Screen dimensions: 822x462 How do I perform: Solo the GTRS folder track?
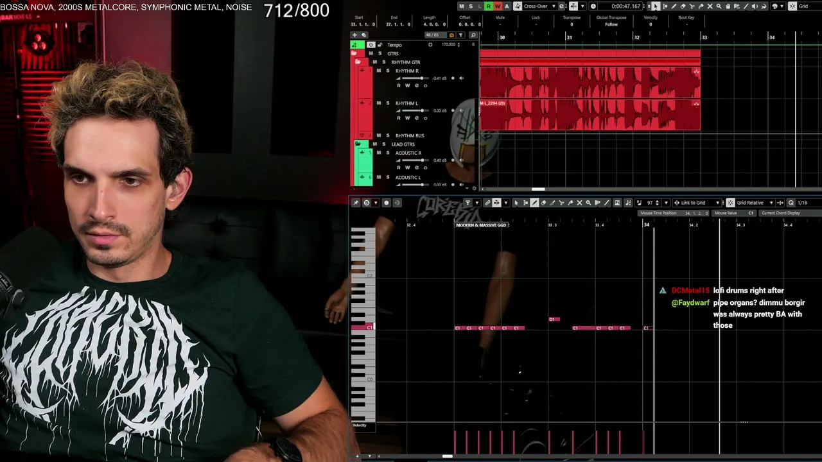[380, 53]
